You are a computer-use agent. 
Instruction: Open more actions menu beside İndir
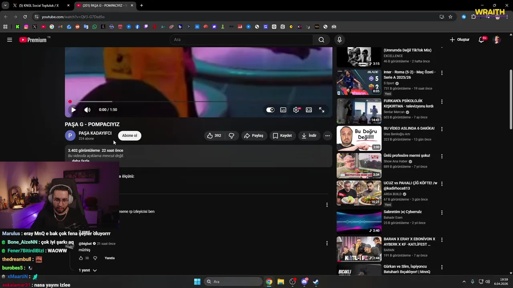(327, 136)
